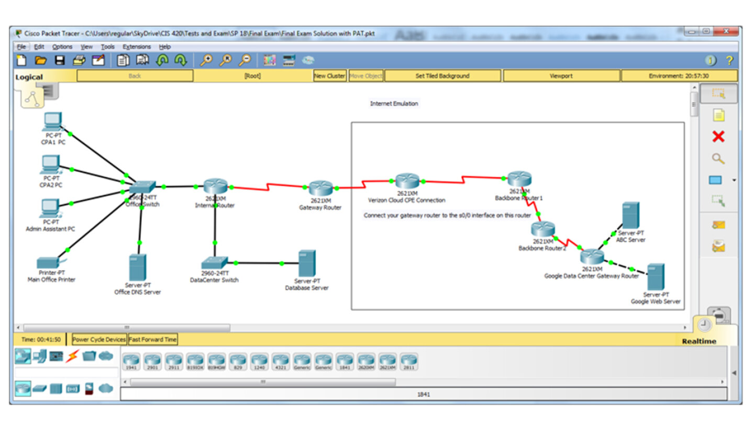
Task: Select the Wireless Devices subcategory icon
Action: 72,388
